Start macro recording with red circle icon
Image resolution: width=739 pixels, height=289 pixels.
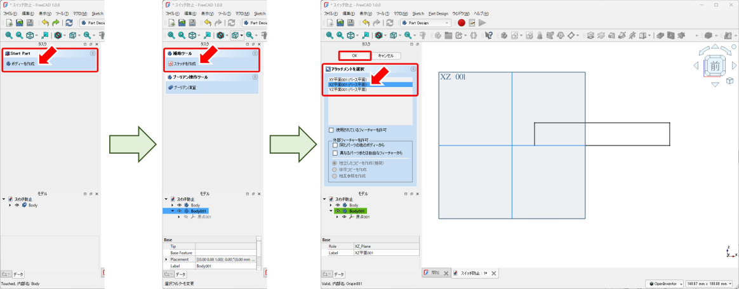(x=462, y=23)
